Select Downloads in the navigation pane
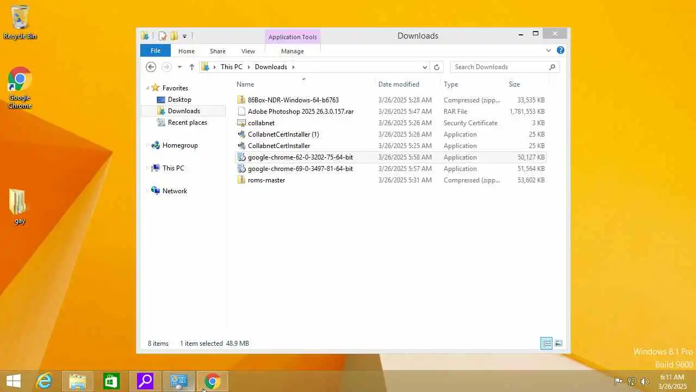 (x=184, y=111)
